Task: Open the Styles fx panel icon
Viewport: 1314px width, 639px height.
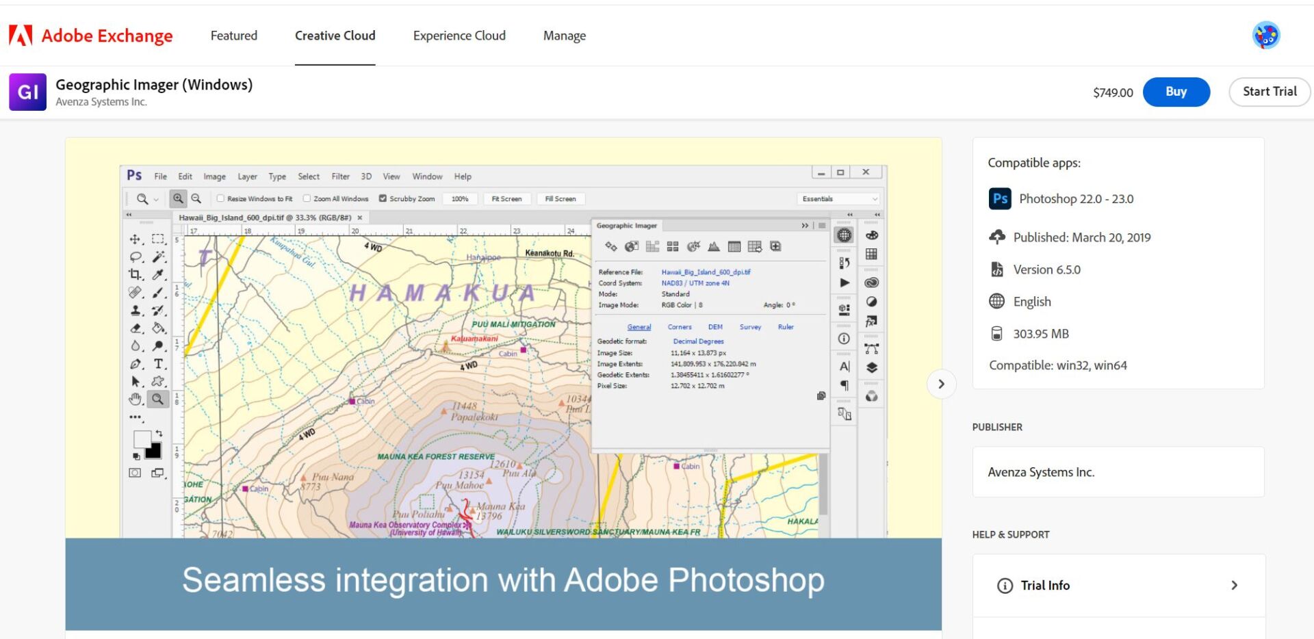Action: [x=871, y=321]
